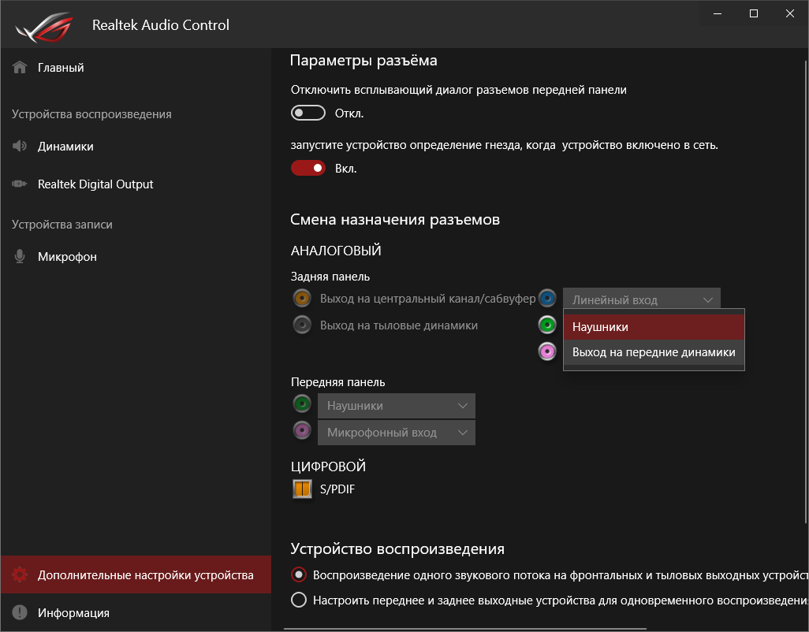
Task: Open the Микрофон recording device page
Action: click(x=67, y=257)
